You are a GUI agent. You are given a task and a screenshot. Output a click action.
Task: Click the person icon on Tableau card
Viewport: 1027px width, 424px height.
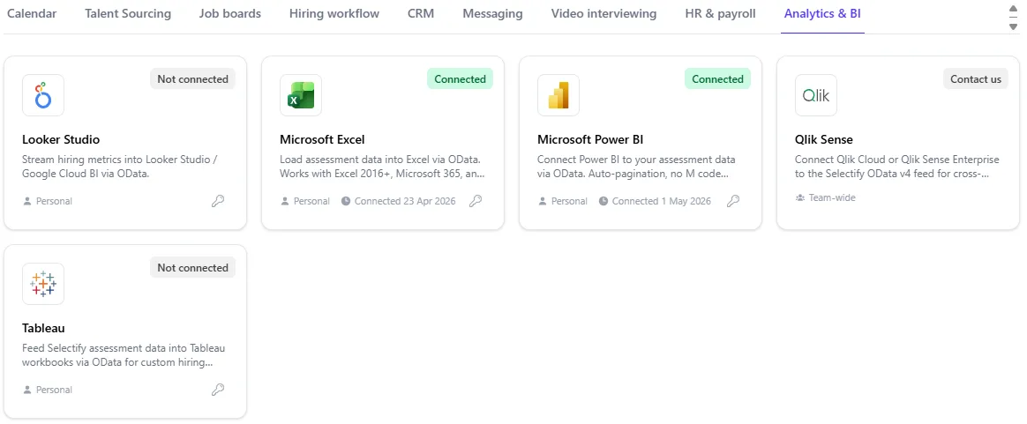[x=26, y=390]
